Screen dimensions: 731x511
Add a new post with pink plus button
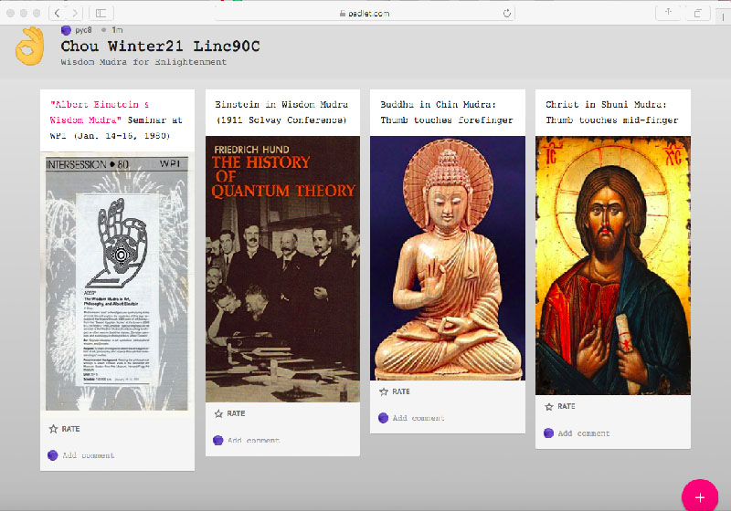coord(700,496)
